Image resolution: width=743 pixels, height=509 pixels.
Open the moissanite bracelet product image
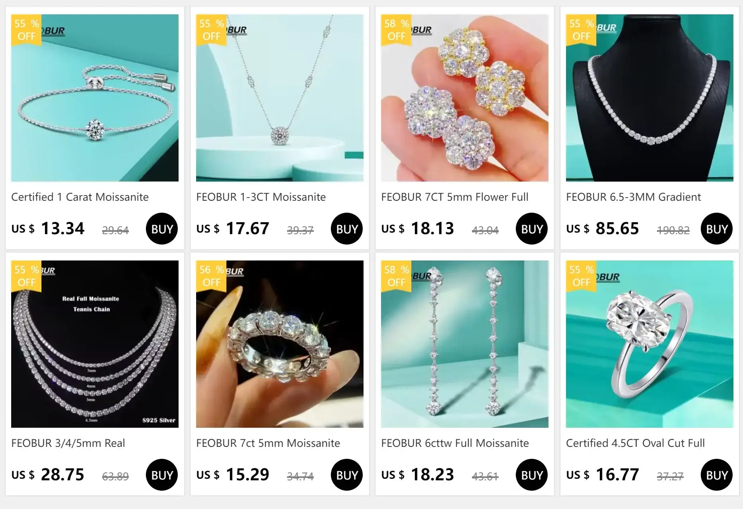95,98
